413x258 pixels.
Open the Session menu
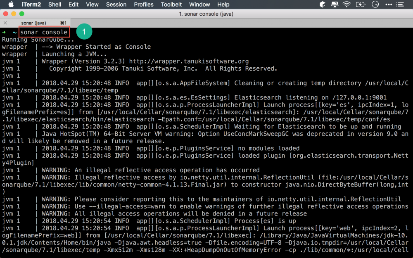116,5
